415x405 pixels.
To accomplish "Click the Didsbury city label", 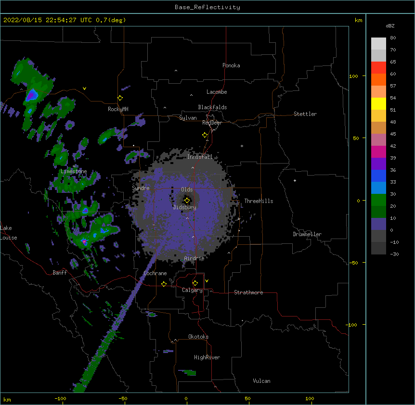I will click(185, 207).
